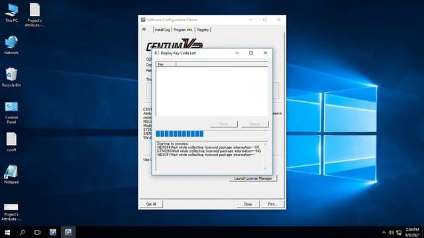The width and height of the screenshot is (424, 238).
Task: Open the Windows Start menu
Action: (x=7, y=232)
